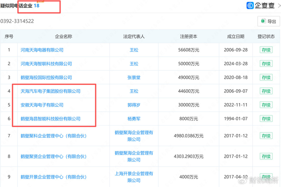281x187 pixels.
Task: Click the 存续 status badge in row 2
Action: (x=266, y=64)
